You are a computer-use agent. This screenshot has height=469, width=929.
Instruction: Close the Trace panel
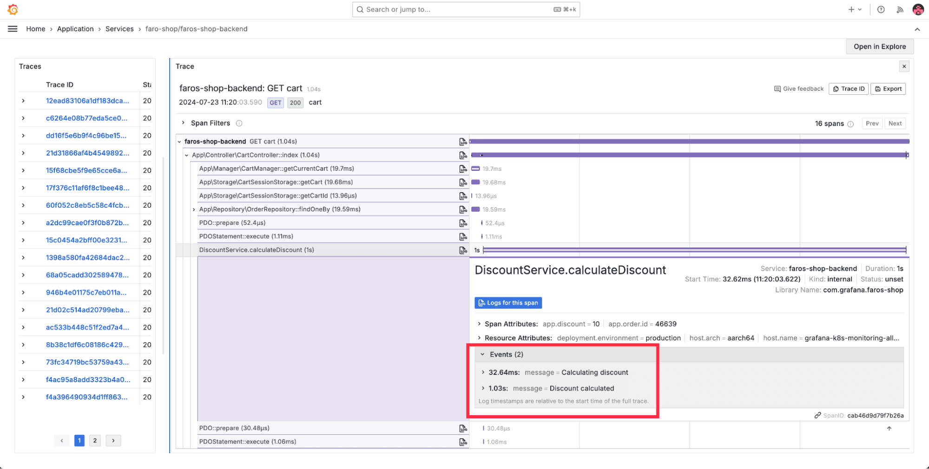coord(904,66)
